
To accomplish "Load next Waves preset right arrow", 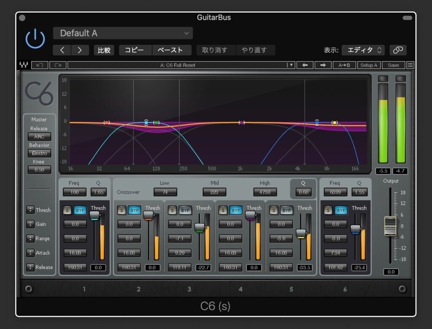I will pos(323,65).
